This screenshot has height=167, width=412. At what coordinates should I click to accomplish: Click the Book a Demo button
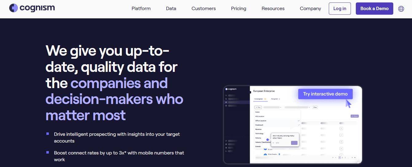tap(374, 9)
